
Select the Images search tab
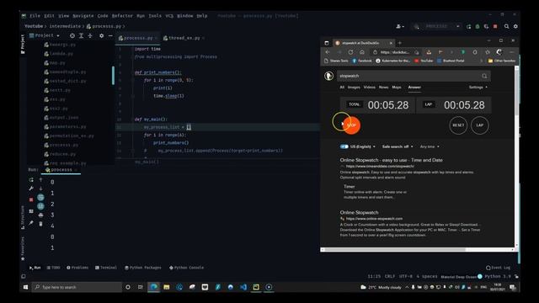coord(354,88)
